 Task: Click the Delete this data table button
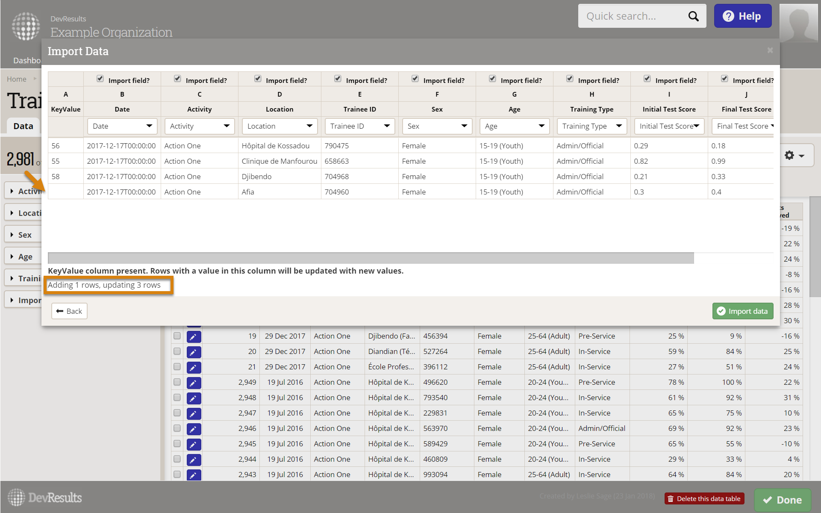[704, 498]
